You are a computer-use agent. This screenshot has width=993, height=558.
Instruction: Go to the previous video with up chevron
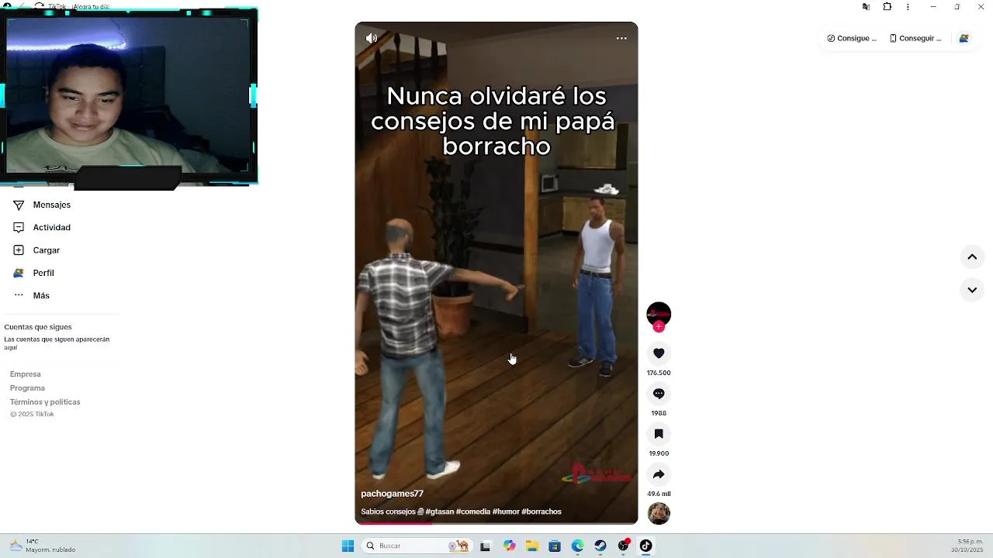tap(972, 257)
